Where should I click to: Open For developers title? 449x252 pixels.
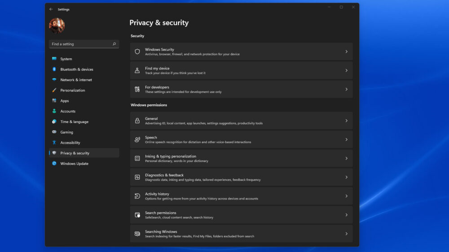pyautogui.click(x=157, y=87)
